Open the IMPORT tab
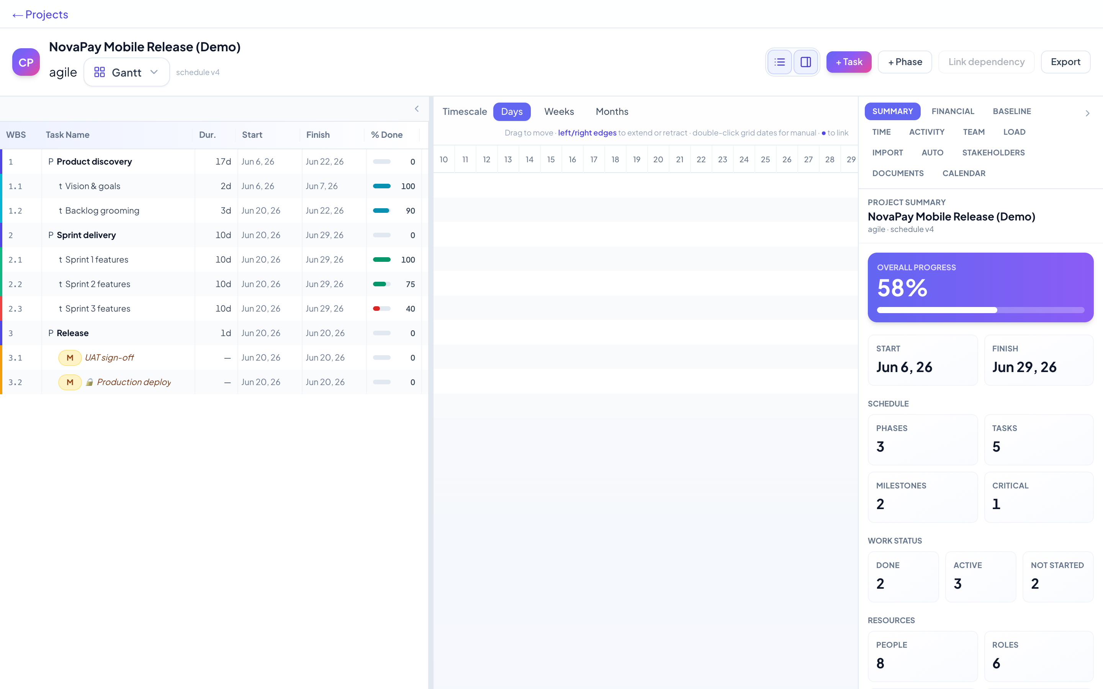1103x689 pixels. [887, 153]
